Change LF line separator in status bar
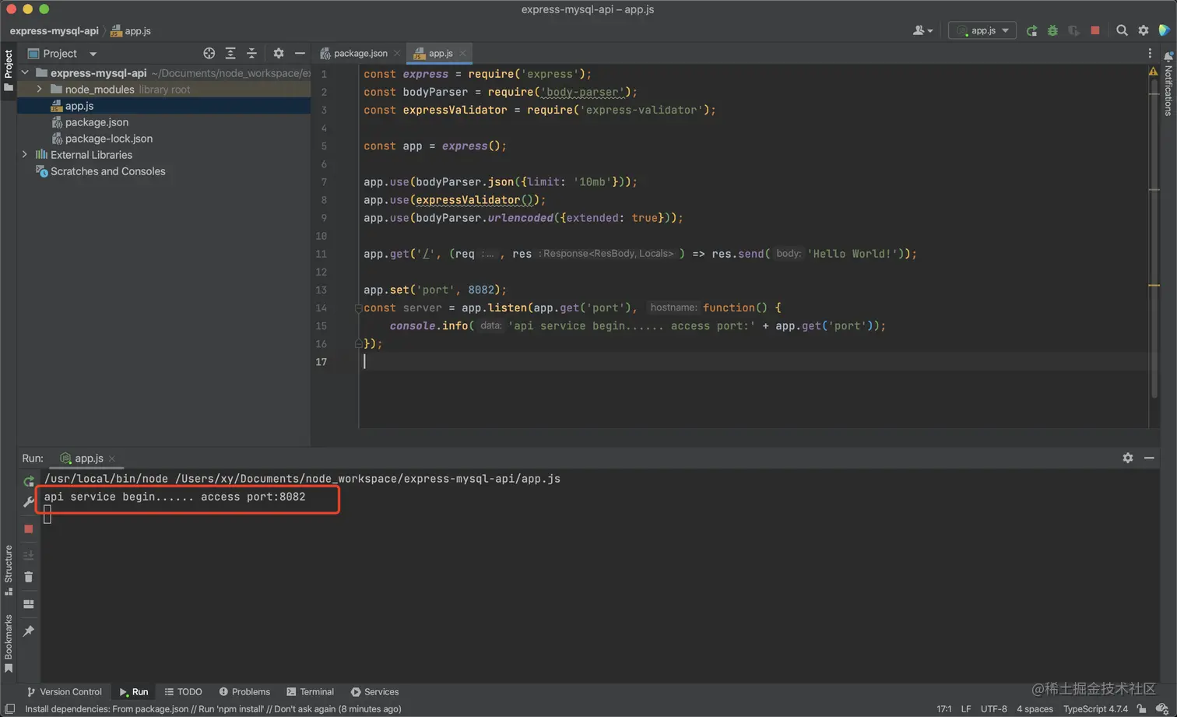1177x717 pixels. point(965,708)
